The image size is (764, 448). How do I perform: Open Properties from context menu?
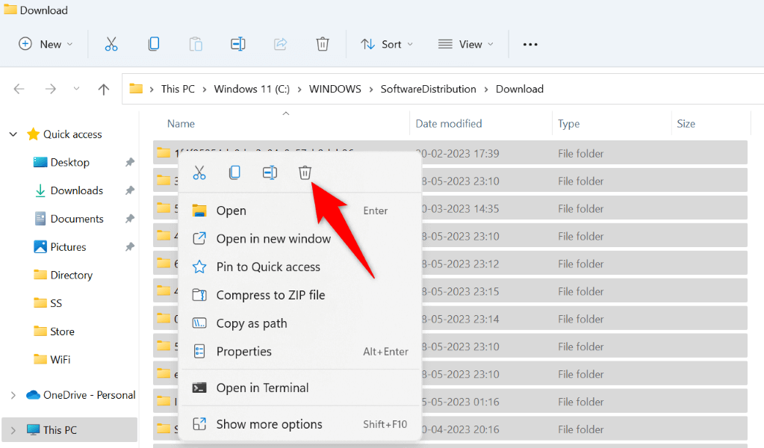pyautogui.click(x=300, y=352)
